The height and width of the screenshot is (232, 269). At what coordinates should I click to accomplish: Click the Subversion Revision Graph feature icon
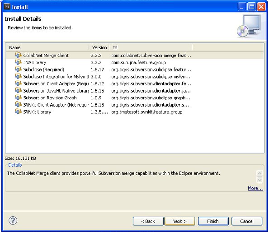(18, 97)
